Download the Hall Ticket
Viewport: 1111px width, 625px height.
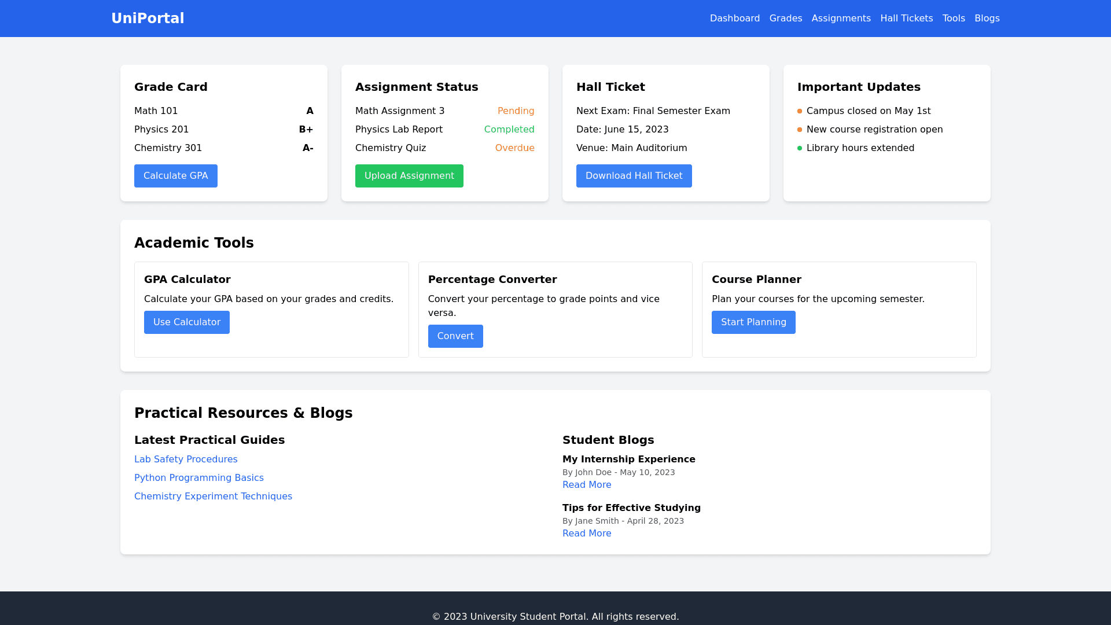point(634,176)
